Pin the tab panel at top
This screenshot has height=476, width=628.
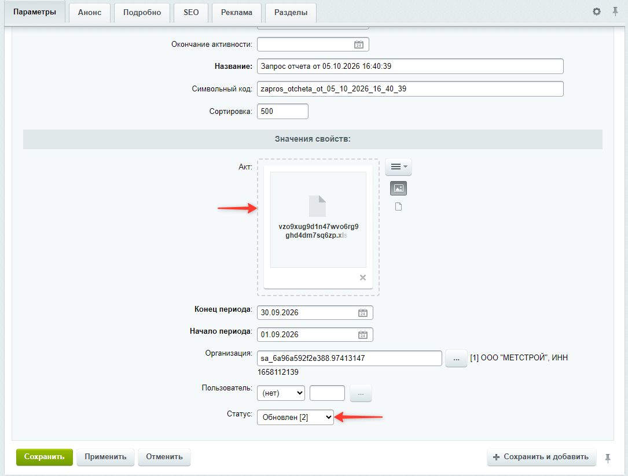pos(615,12)
